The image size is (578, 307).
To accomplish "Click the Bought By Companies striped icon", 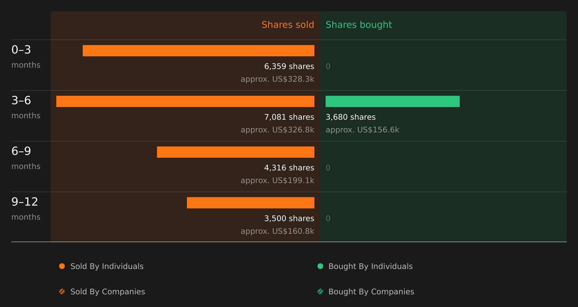I will [x=320, y=292].
